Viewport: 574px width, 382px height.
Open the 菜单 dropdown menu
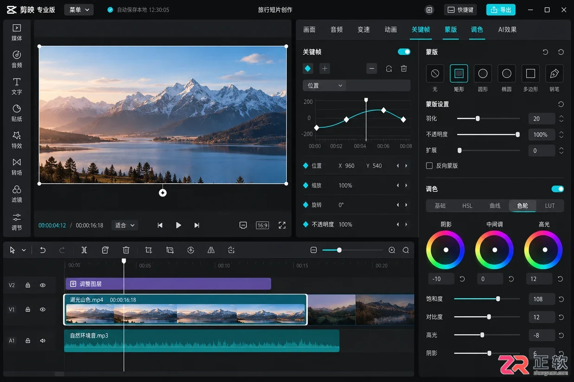[79, 10]
